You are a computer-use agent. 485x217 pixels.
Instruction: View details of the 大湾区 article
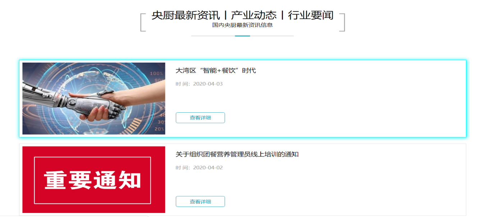point(200,118)
